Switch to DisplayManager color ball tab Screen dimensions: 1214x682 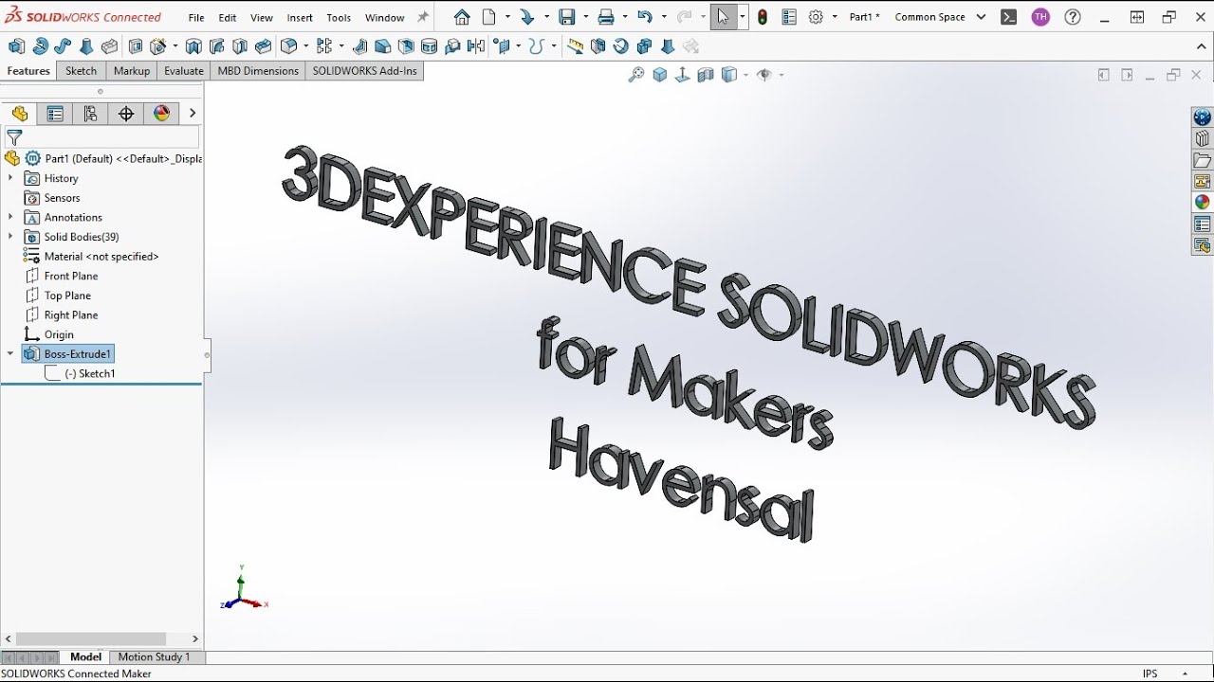click(161, 114)
